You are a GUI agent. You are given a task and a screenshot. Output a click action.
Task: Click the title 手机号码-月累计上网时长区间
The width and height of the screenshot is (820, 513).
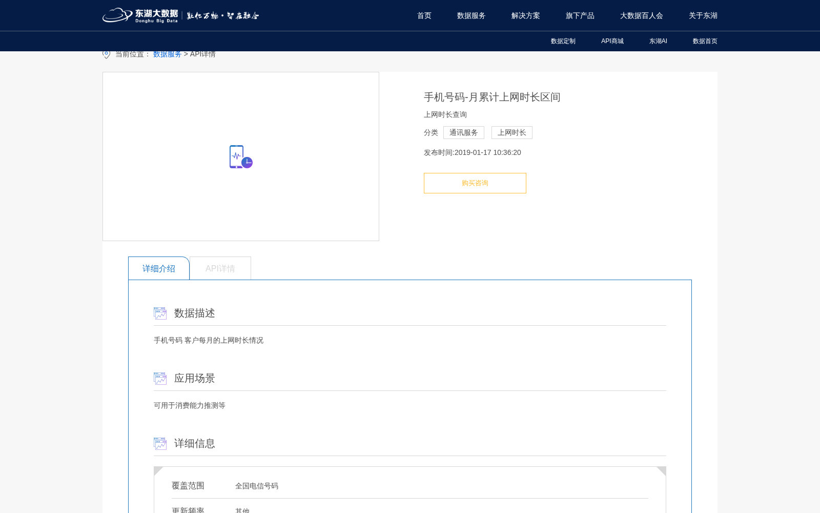[x=492, y=97]
